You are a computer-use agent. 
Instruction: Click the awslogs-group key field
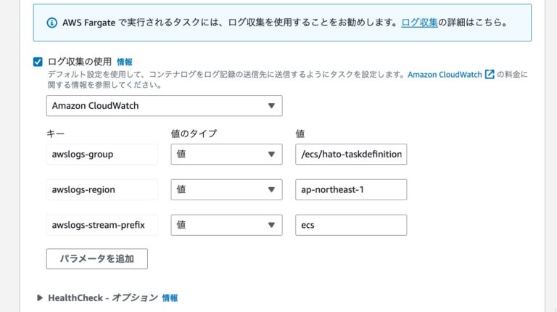pyautogui.click(x=102, y=155)
